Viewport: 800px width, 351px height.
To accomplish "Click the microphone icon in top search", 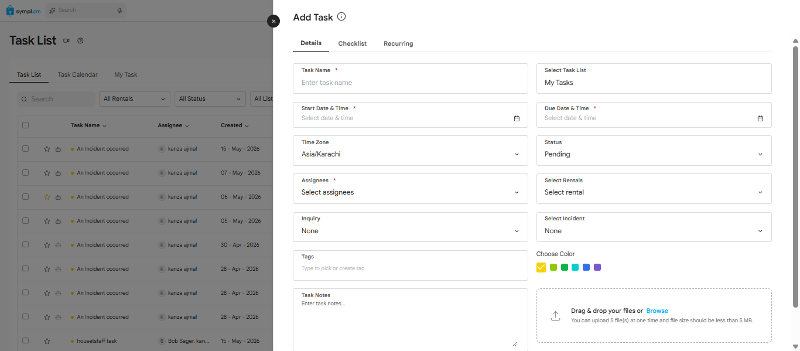I will [x=119, y=11].
